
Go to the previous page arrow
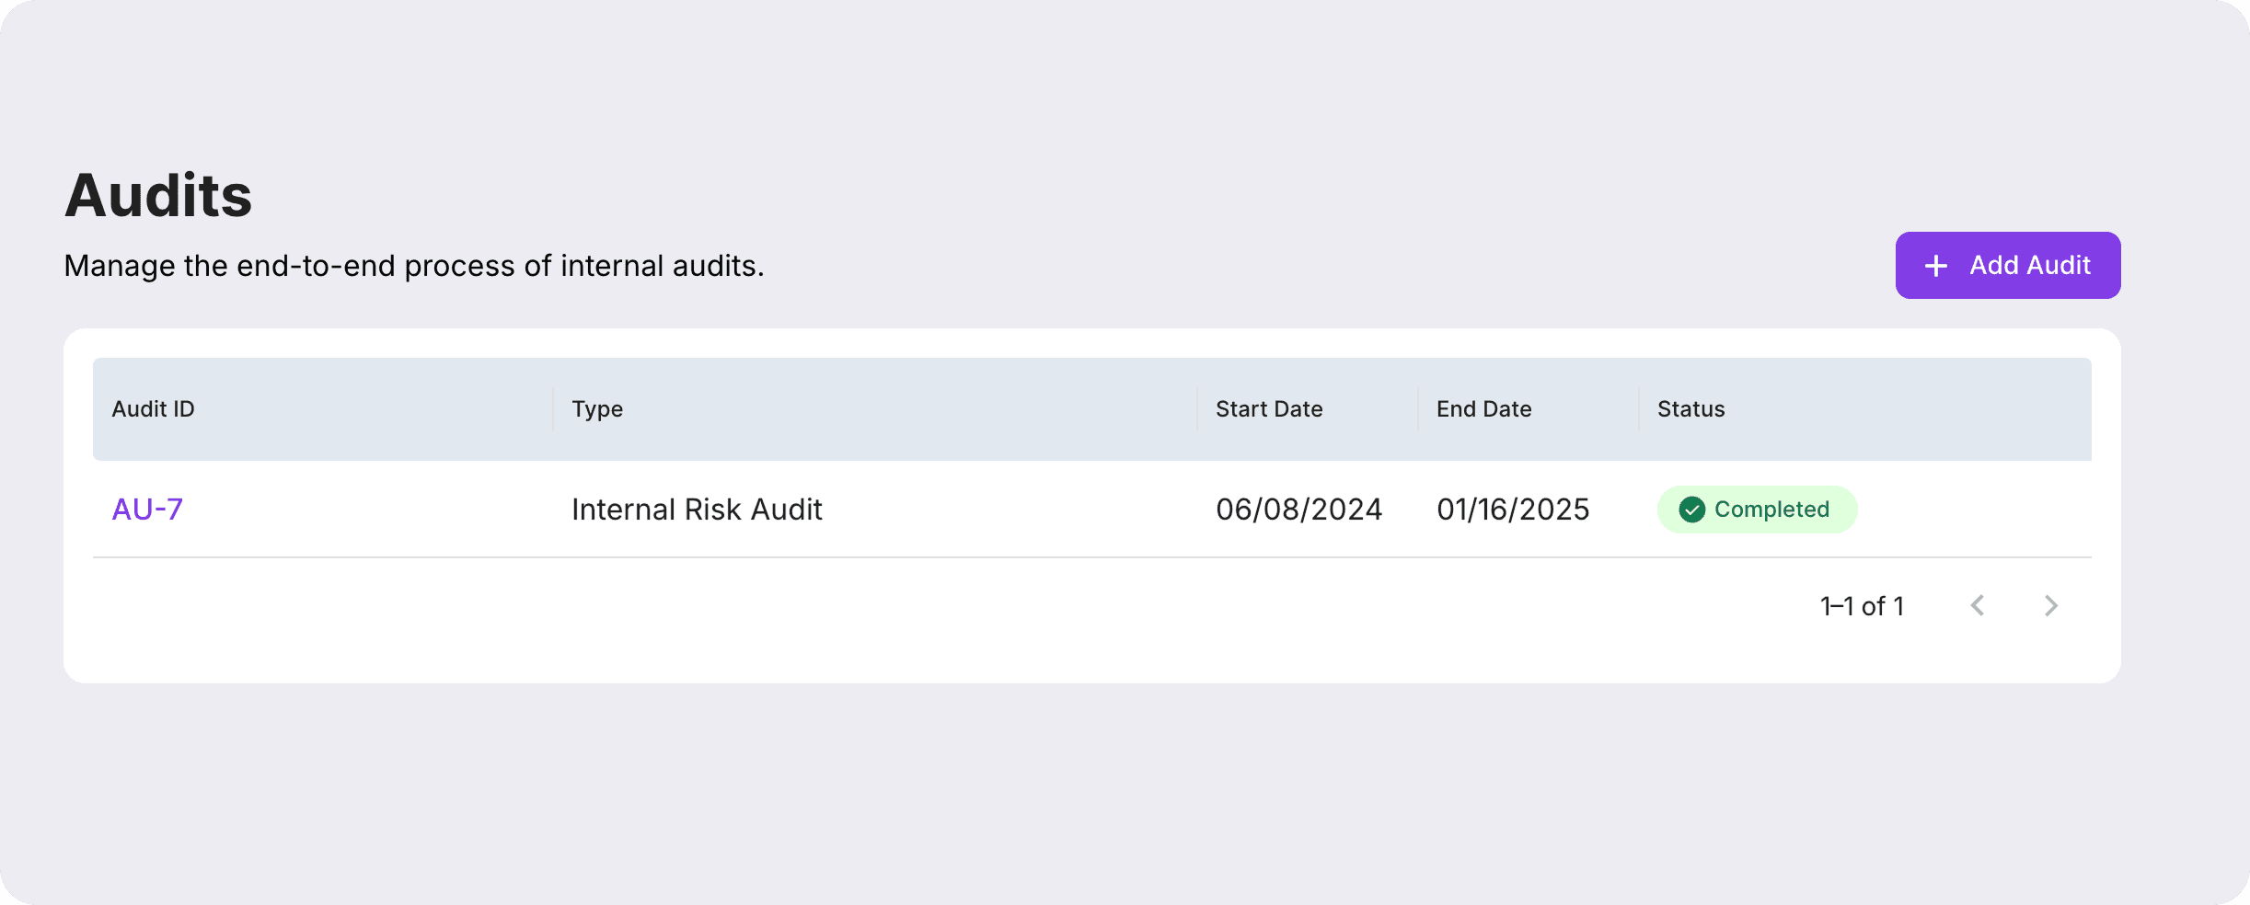coord(1978,605)
